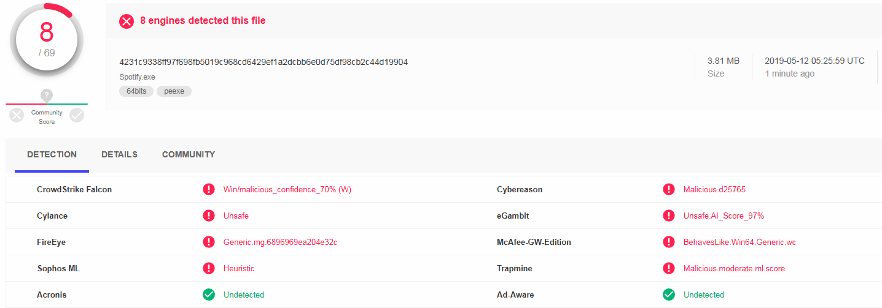Click the Spotify.exe file name
Viewport: 882px width, 308px height.
(x=138, y=77)
